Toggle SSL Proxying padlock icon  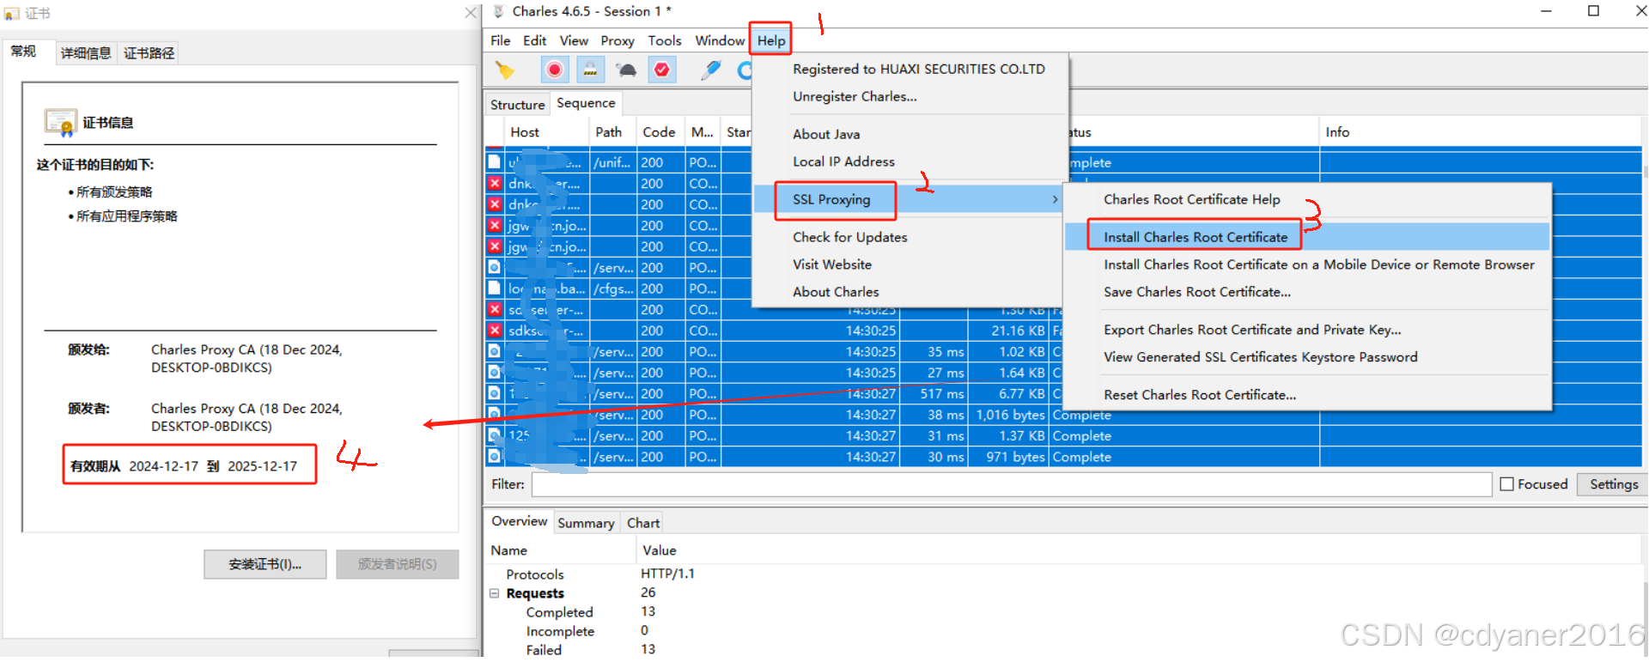tap(590, 70)
